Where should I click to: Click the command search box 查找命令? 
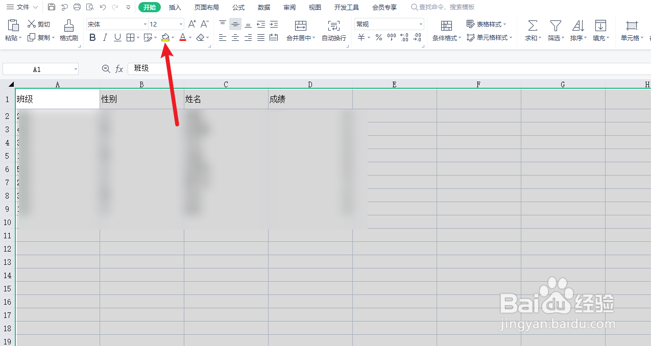tap(443, 7)
